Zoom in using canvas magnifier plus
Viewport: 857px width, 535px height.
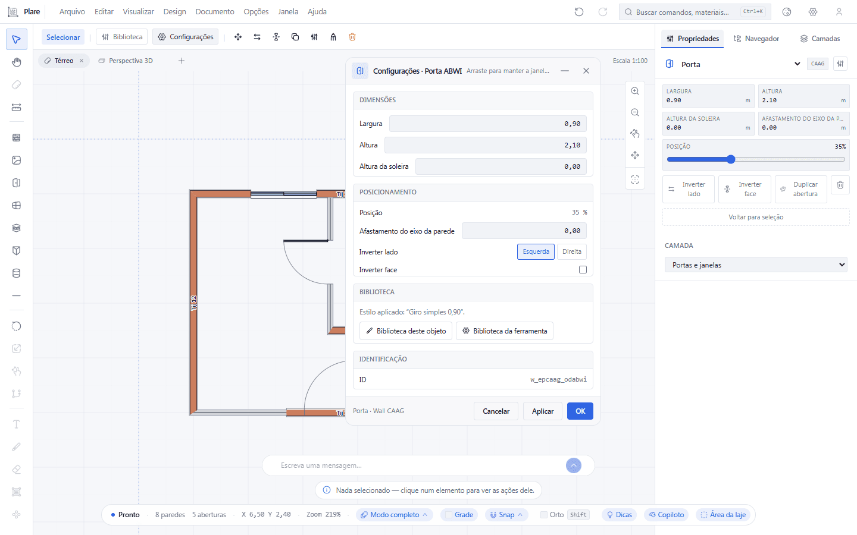point(635,91)
